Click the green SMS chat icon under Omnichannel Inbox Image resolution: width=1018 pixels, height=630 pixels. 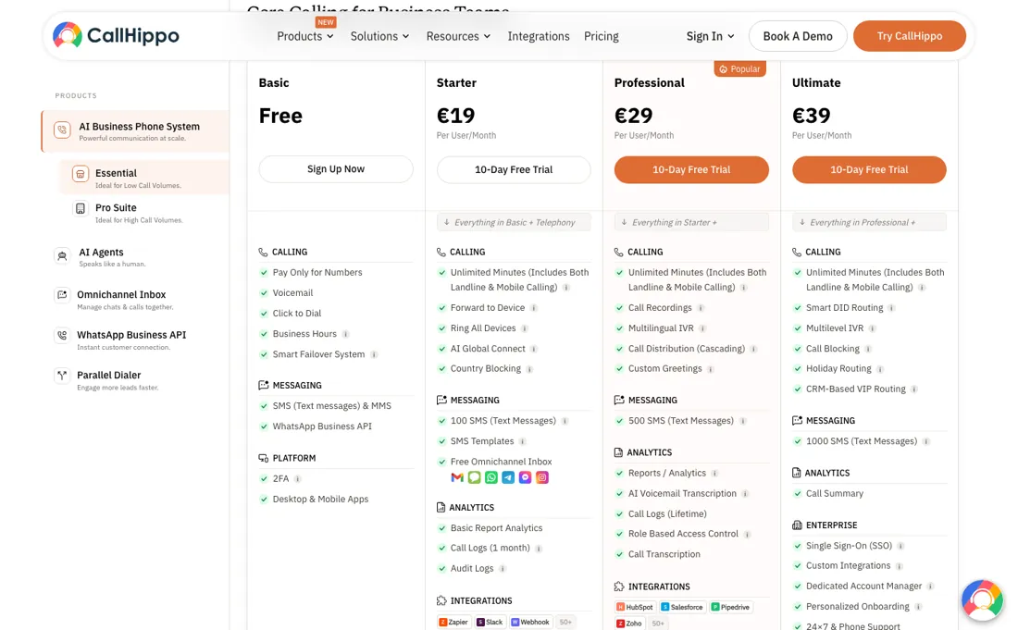[475, 477]
